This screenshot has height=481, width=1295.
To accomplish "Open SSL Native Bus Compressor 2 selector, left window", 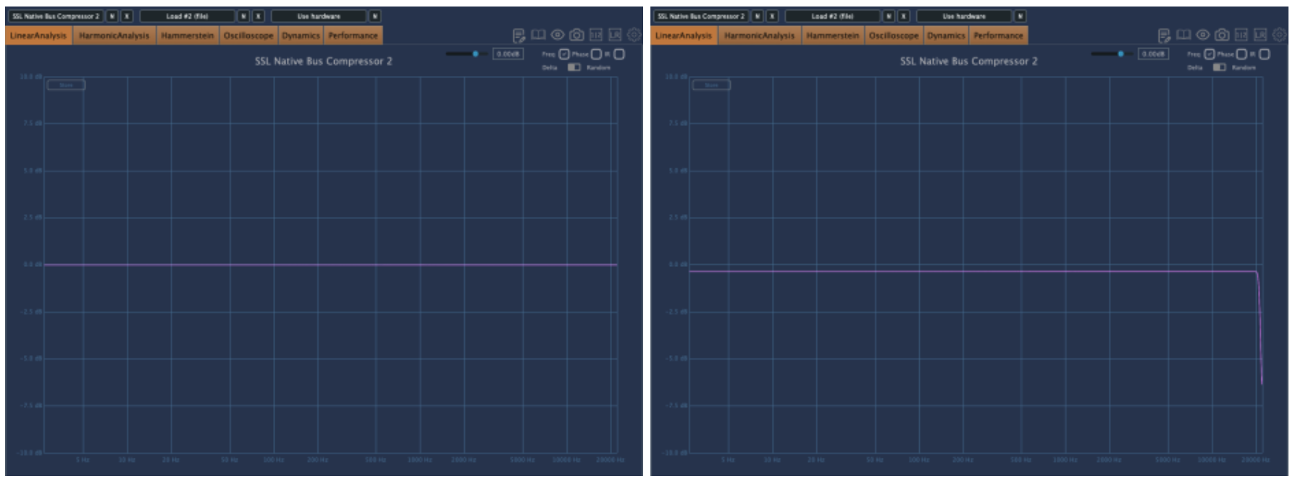I will tap(56, 16).
